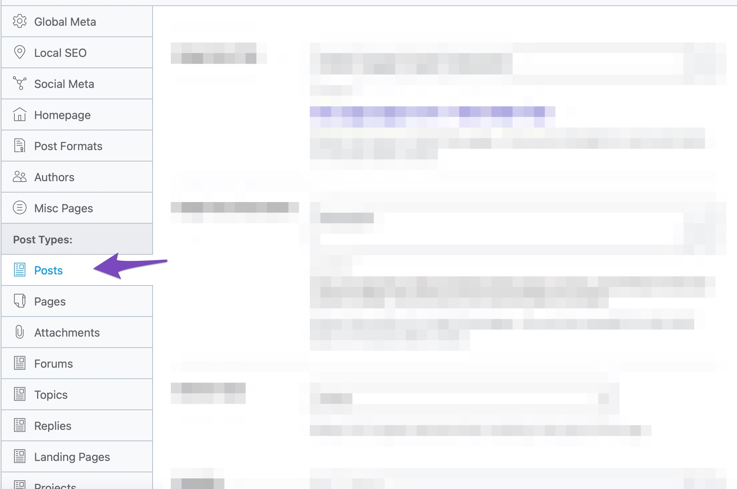
Task: Click the Forums post type icon
Action: tap(19, 363)
